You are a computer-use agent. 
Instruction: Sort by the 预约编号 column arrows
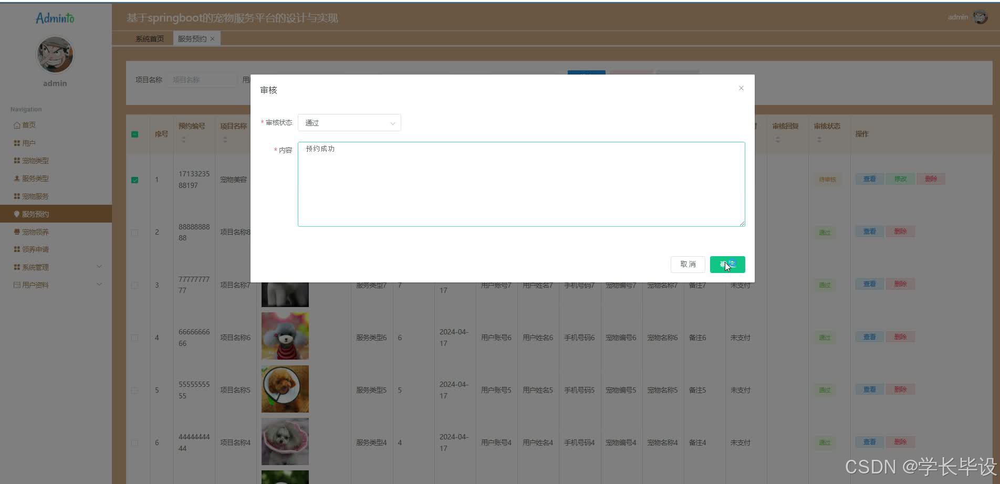click(184, 140)
